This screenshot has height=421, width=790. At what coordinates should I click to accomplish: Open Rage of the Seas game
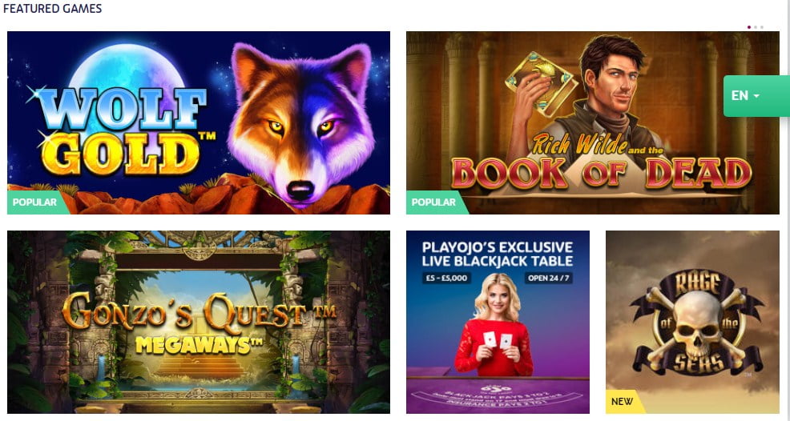[692, 323]
